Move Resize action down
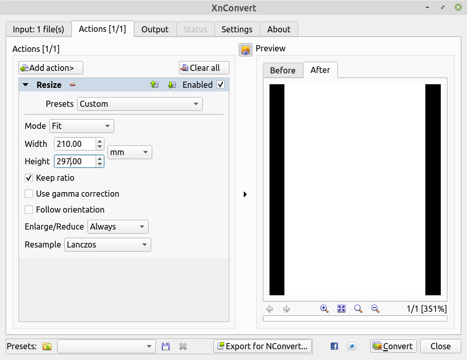Image resolution: width=467 pixels, height=360 pixels. (172, 85)
